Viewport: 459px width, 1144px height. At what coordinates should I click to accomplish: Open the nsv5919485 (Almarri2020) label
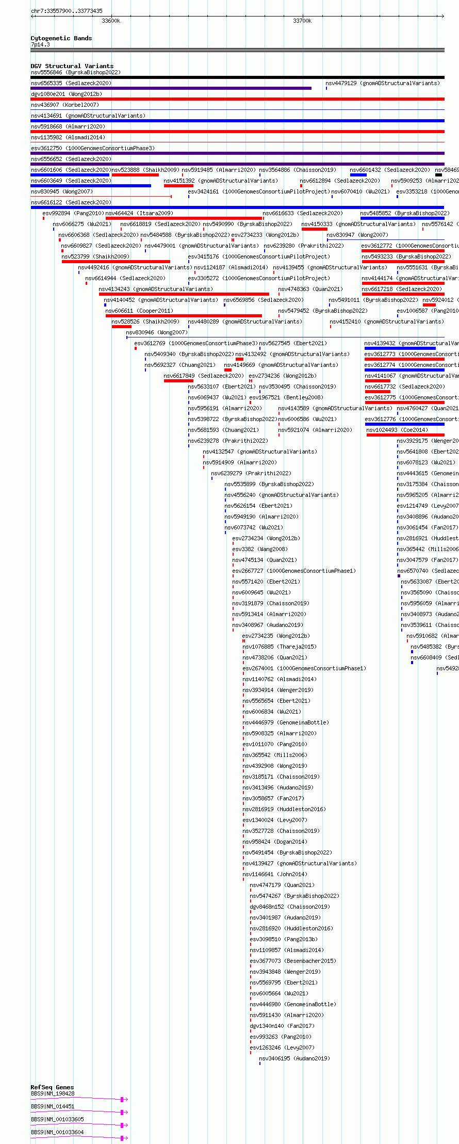pos(219,170)
